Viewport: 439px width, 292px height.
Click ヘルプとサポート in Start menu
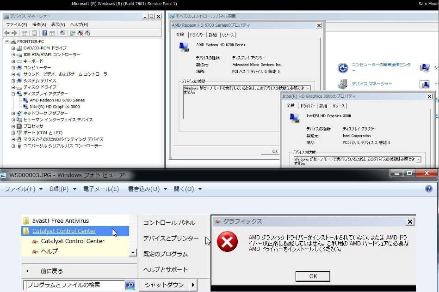tap(165, 270)
